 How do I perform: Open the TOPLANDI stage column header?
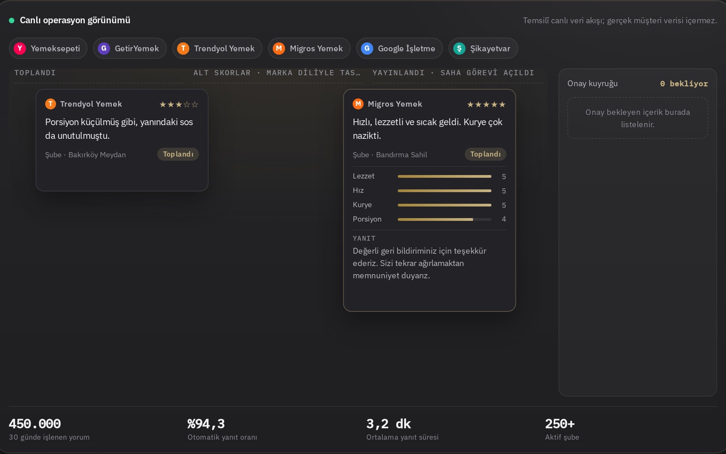click(x=35, y=73)
